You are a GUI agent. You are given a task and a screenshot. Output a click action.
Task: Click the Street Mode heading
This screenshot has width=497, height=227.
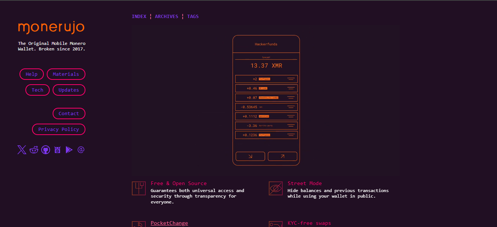coord(305,183)
